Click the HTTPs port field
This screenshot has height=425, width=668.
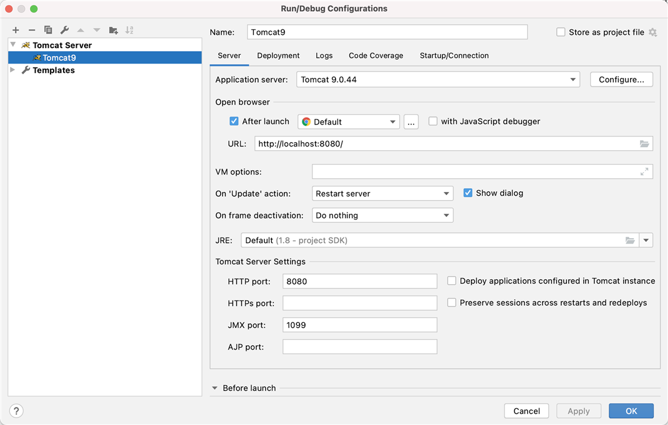(x=359, y=303)
